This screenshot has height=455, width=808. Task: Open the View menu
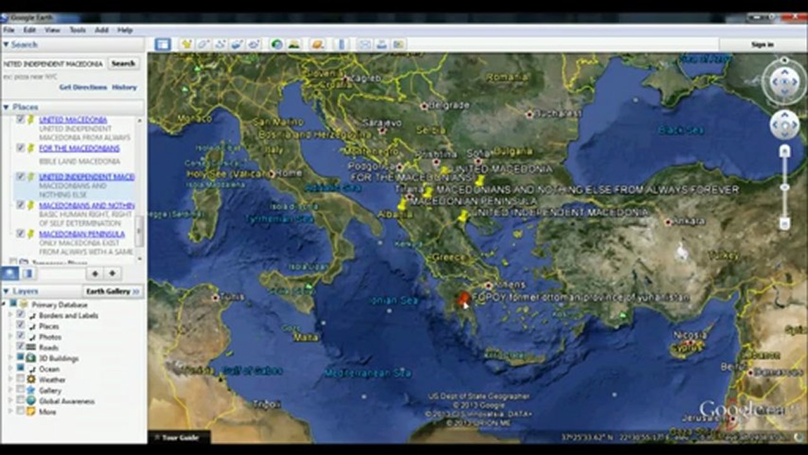pyautogui.click(x=52, y=30)
